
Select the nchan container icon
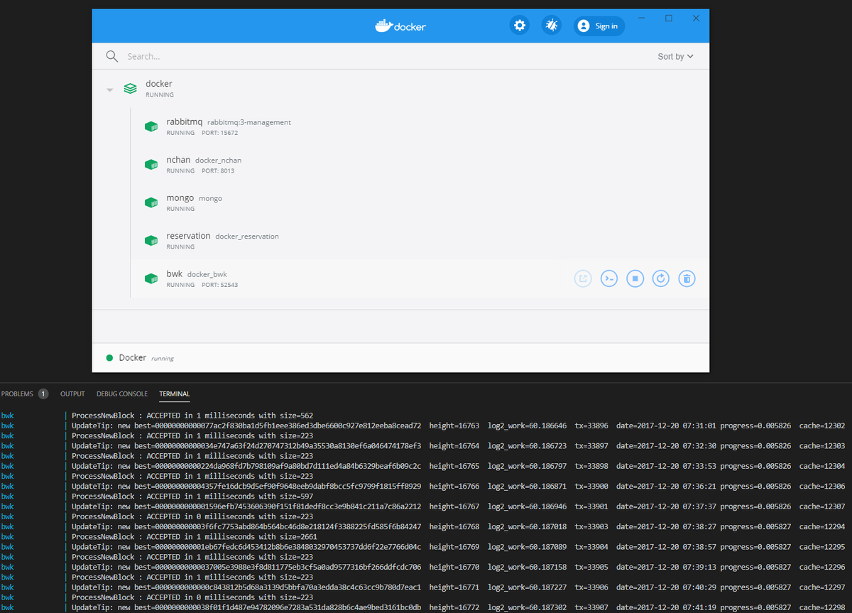[x=151, y=164]
